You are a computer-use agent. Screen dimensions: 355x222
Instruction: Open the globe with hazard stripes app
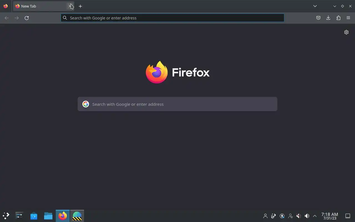(77, 216)
